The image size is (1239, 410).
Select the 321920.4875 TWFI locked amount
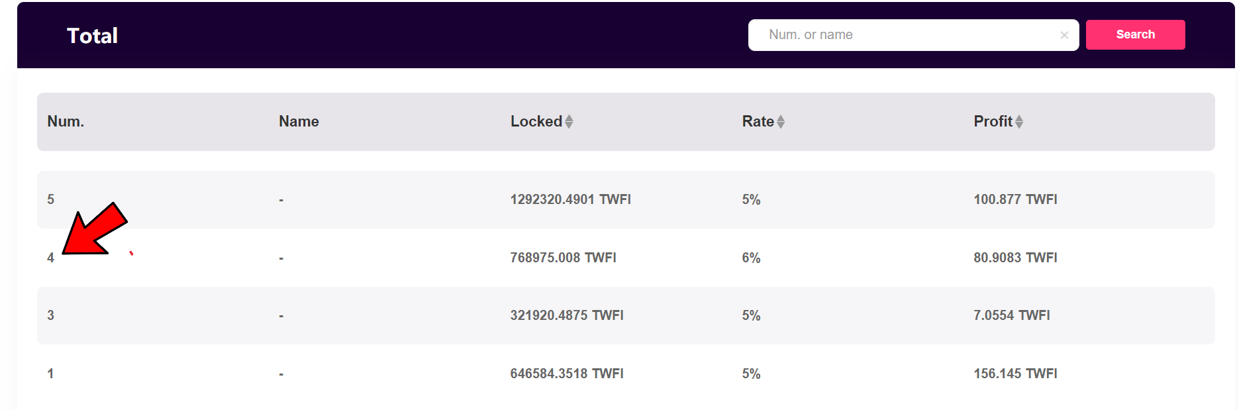pos(567,315)
